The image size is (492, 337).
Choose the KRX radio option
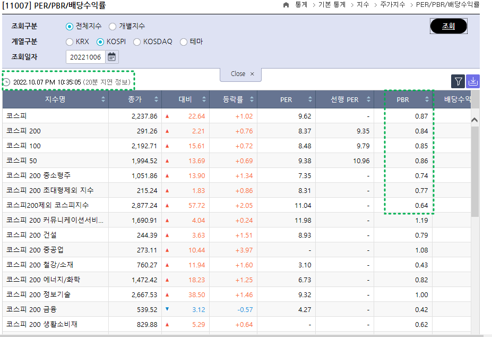coord(70,42)
